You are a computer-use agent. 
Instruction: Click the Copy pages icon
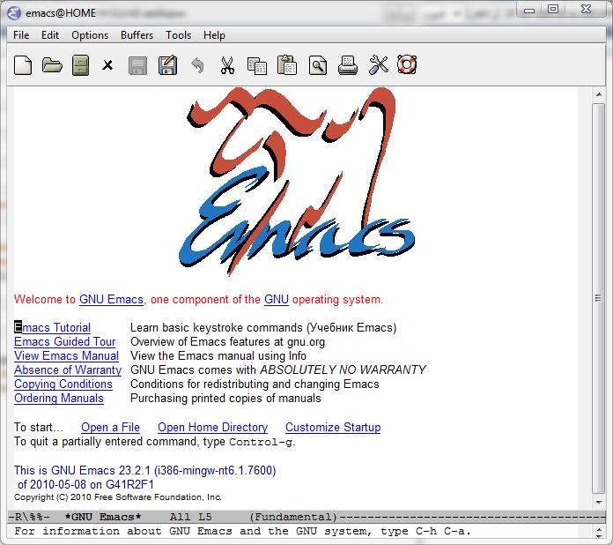point(257,65)
